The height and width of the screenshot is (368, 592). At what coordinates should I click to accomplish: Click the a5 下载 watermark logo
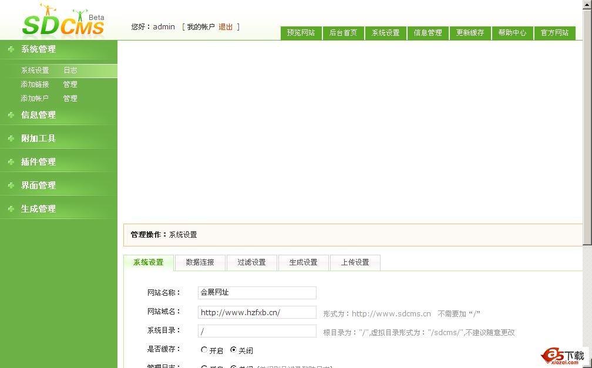(x=563, y=356)
